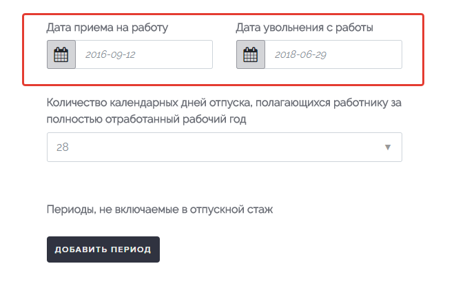Open date picker beside 2016-09-12 field
This screenshot has height=286, width=476.
[x=61, y=54]
